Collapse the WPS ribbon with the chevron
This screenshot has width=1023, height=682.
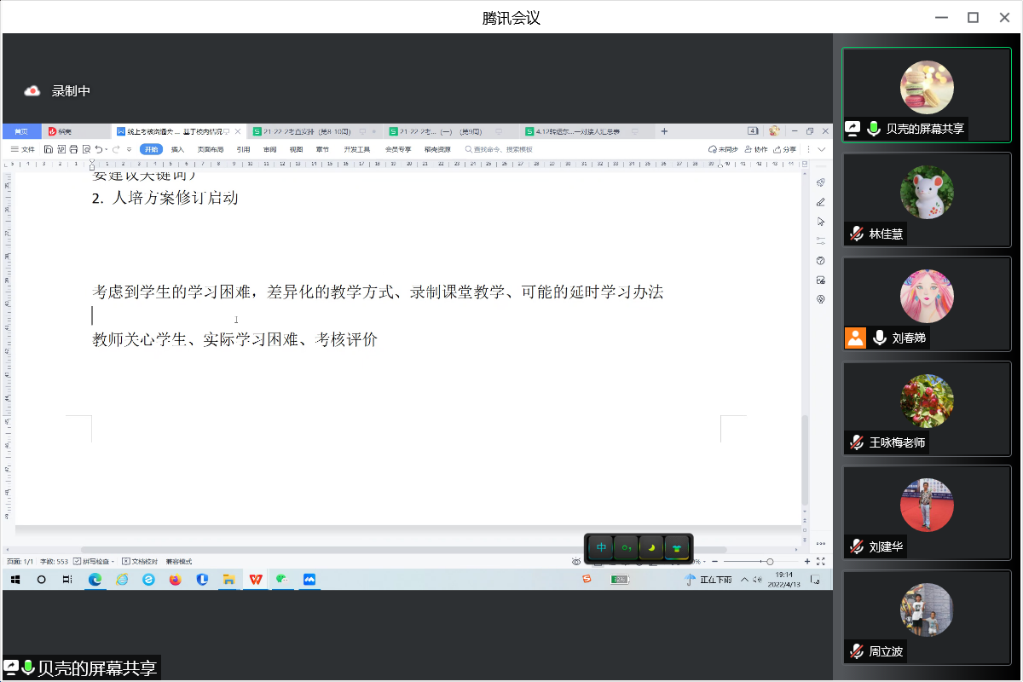pos(822,149)
